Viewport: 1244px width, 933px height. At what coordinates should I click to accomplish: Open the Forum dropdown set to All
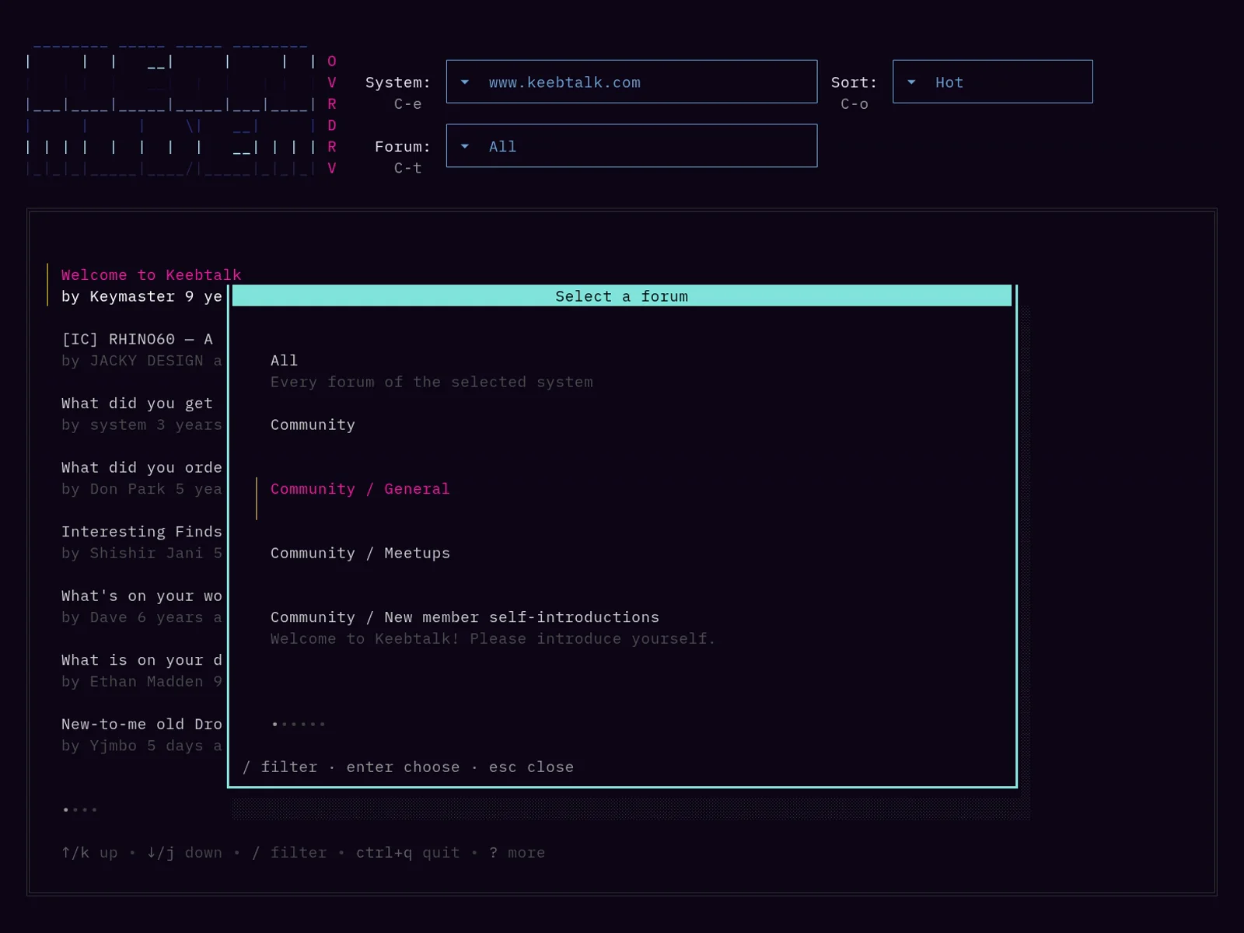click(x=631, y=146)
